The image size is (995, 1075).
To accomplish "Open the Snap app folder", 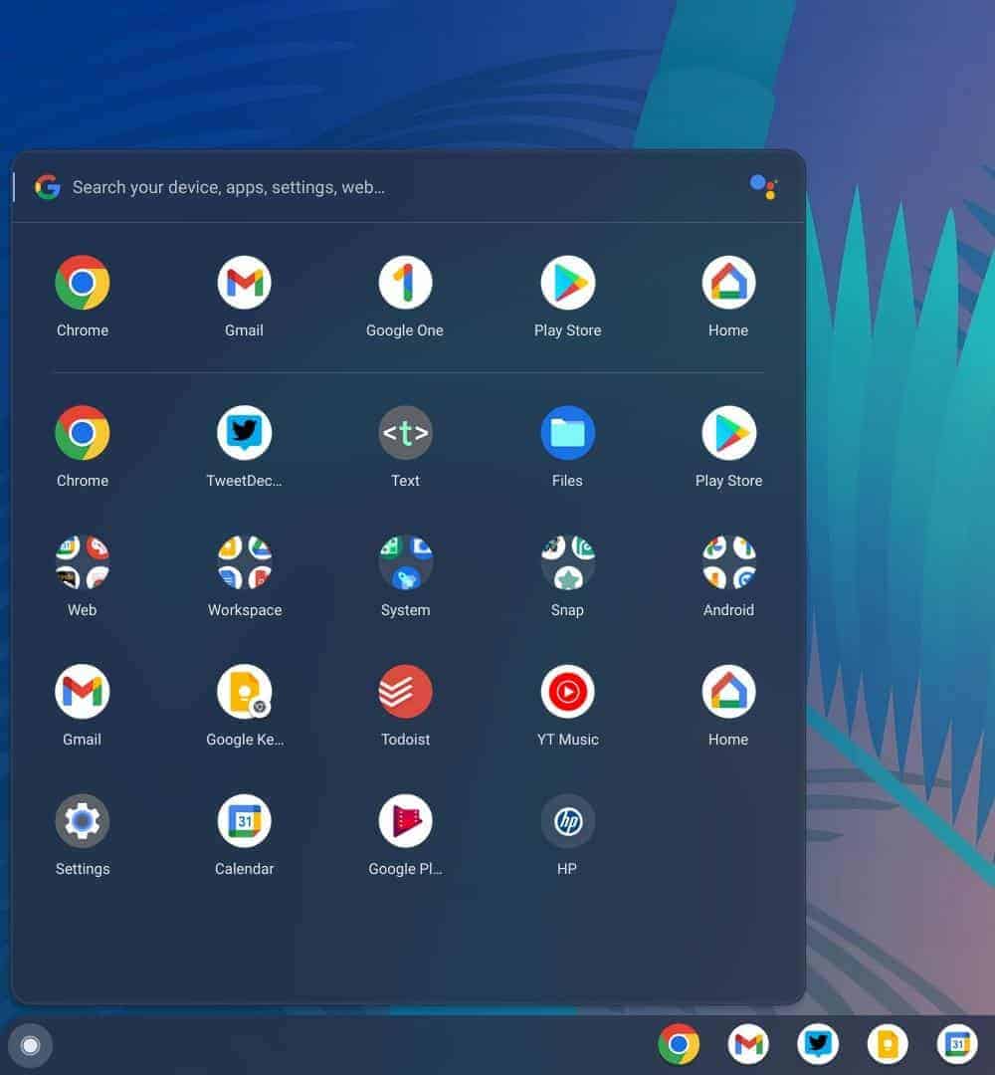I will click(567, 562).
